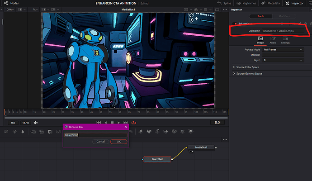Open the Metadata panel
Viewport: 312px width, 181px height.
(270, 3)
